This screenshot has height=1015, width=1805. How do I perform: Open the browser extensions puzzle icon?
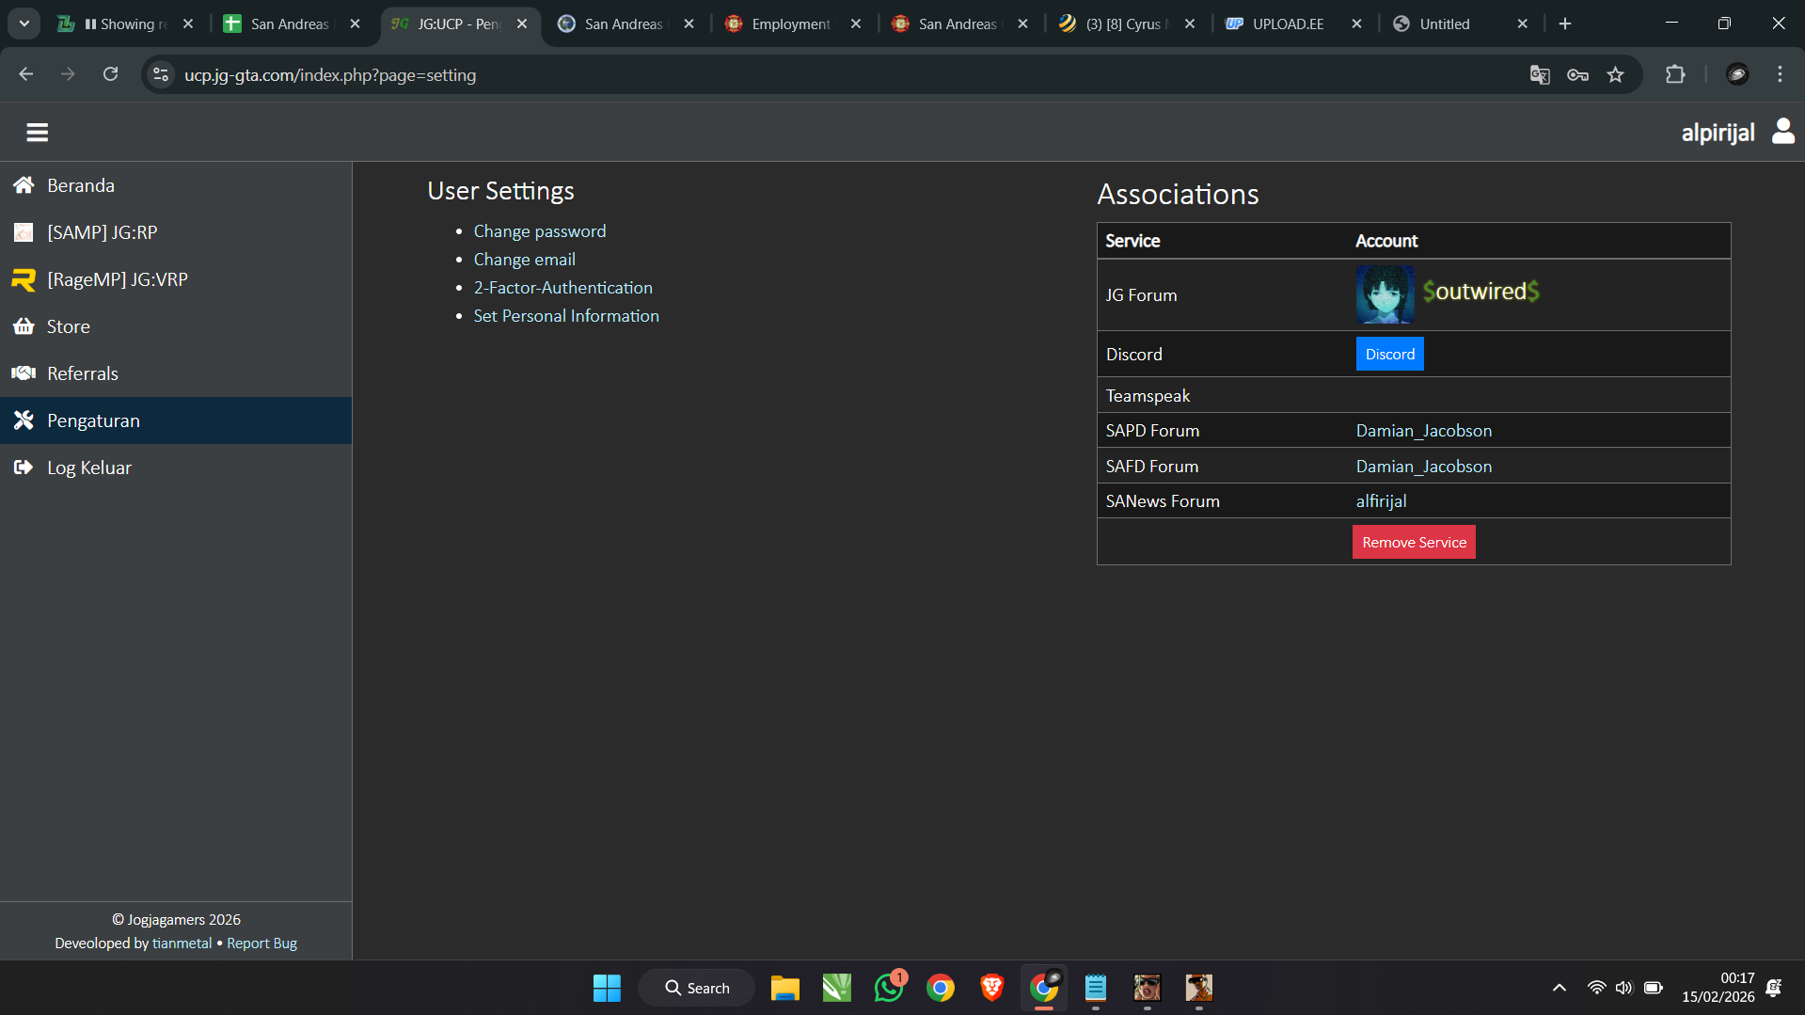[1675, 75]
